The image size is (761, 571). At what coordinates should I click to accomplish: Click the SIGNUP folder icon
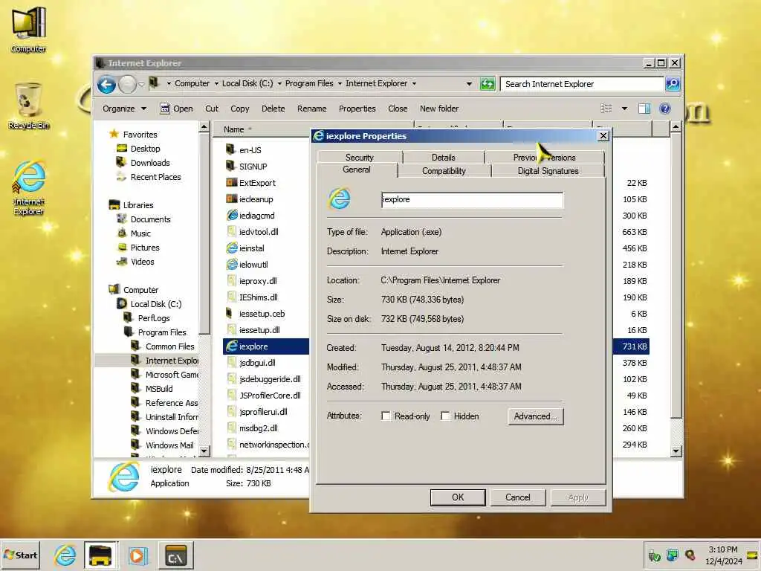click(x=231, y=166)
